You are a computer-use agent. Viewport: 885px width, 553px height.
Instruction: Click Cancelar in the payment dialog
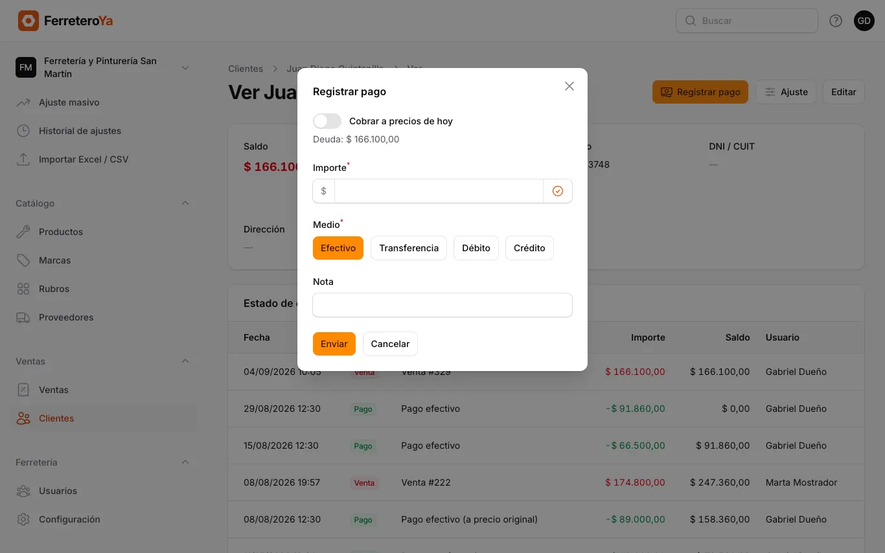point(390,344)
